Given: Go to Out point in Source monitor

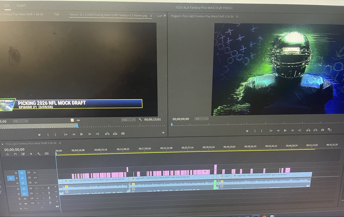Looking at the screenshot, I should [97, 134].
